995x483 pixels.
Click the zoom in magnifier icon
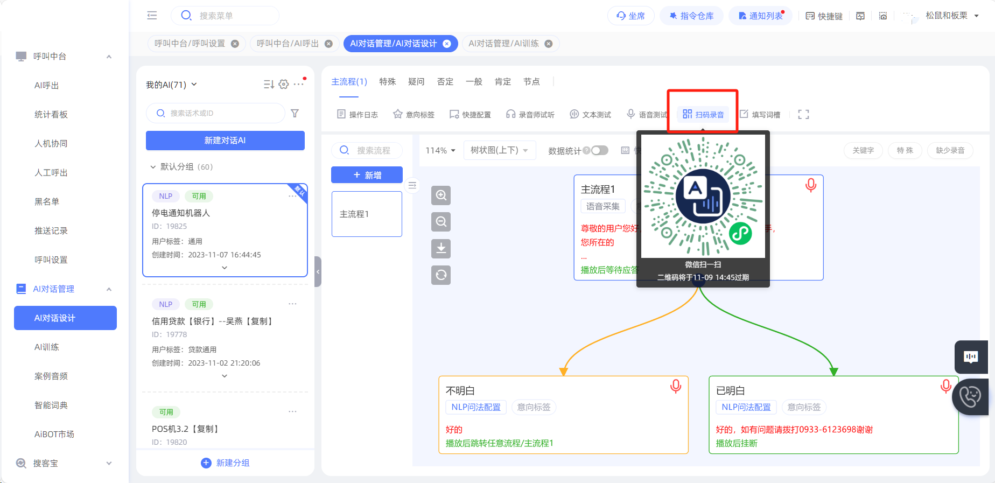point(441,195)
